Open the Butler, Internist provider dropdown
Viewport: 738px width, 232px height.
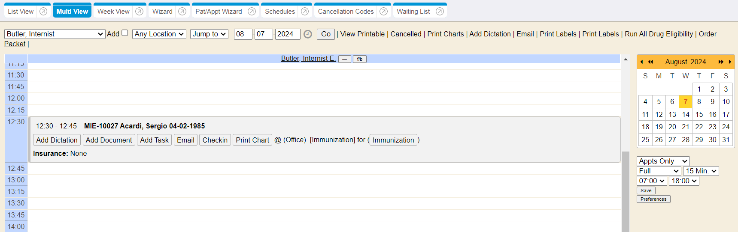point(55,34)
